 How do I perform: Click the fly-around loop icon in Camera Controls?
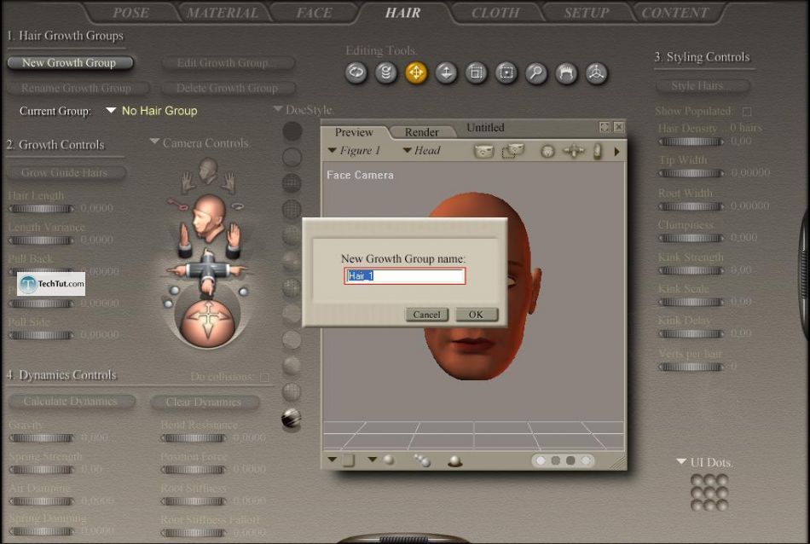[238, 206]
